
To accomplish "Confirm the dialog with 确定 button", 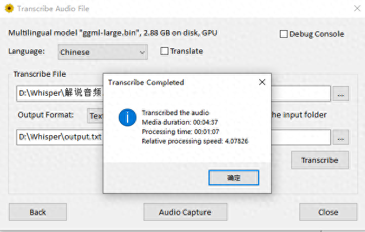I will click(x=234, y=178).
